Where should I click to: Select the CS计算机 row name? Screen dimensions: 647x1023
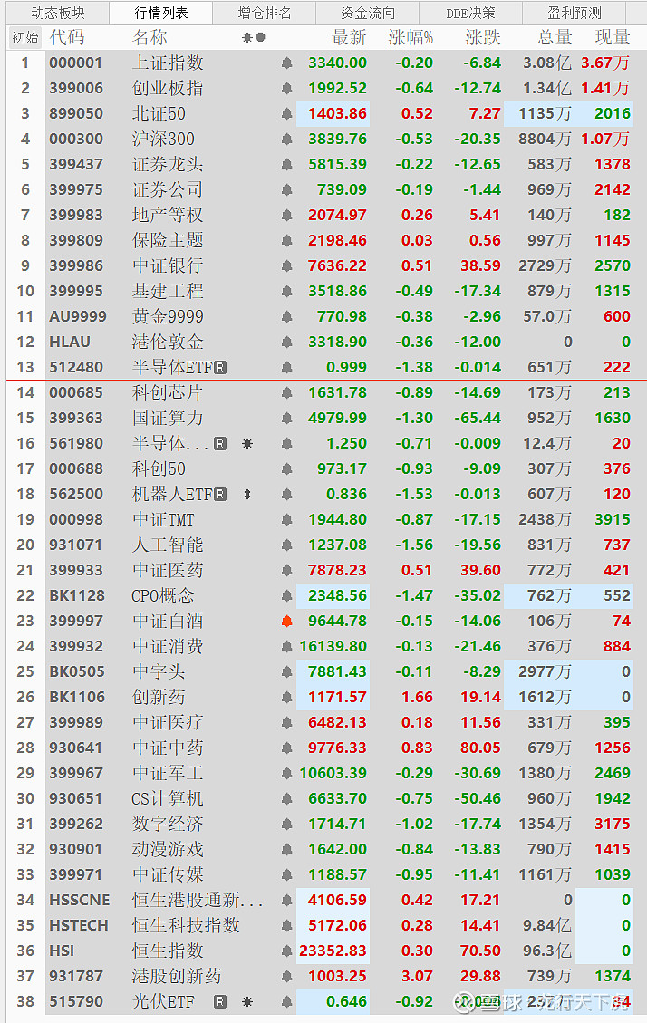click(x=168, y=799)
